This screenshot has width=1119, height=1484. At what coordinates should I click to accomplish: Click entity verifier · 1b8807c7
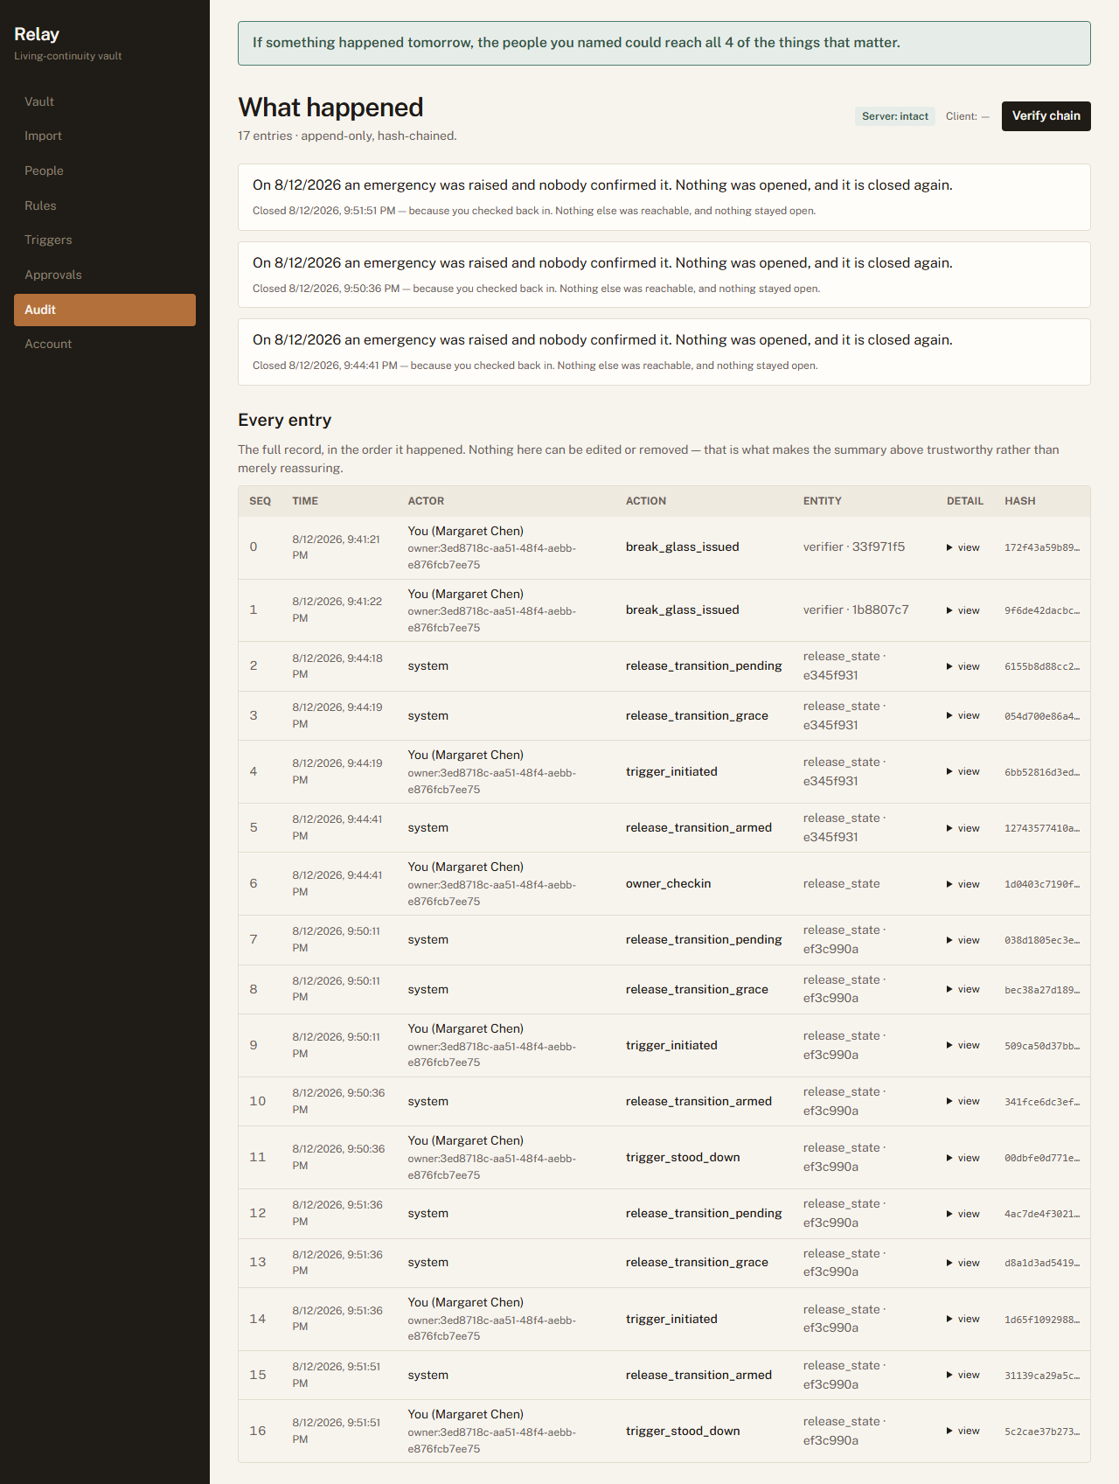tap(856, 610)
